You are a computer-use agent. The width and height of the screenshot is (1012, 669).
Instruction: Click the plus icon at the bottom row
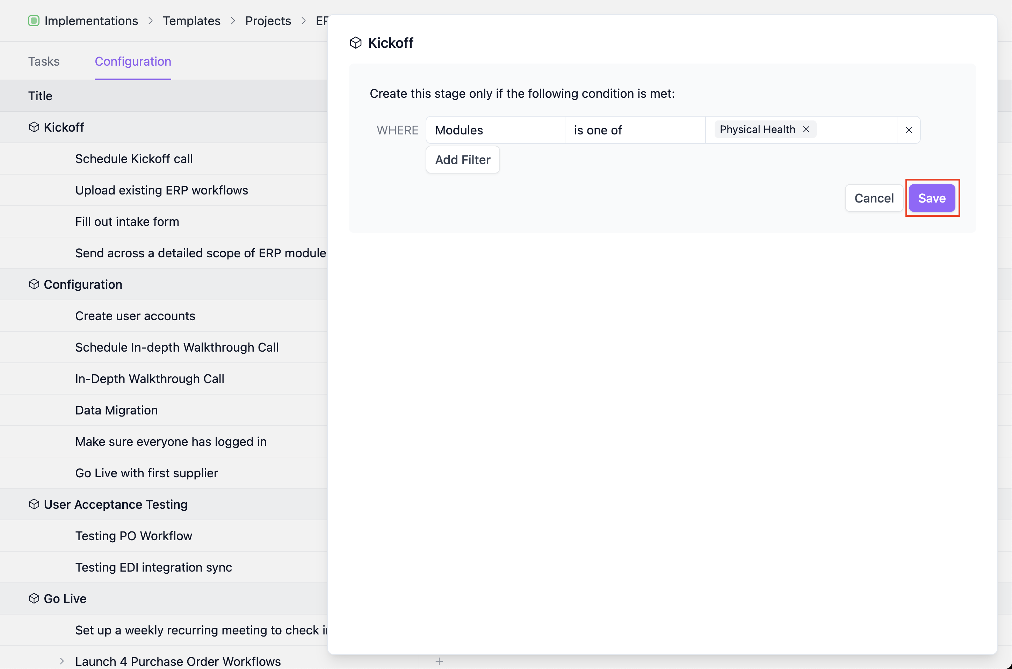click(439, 661)
